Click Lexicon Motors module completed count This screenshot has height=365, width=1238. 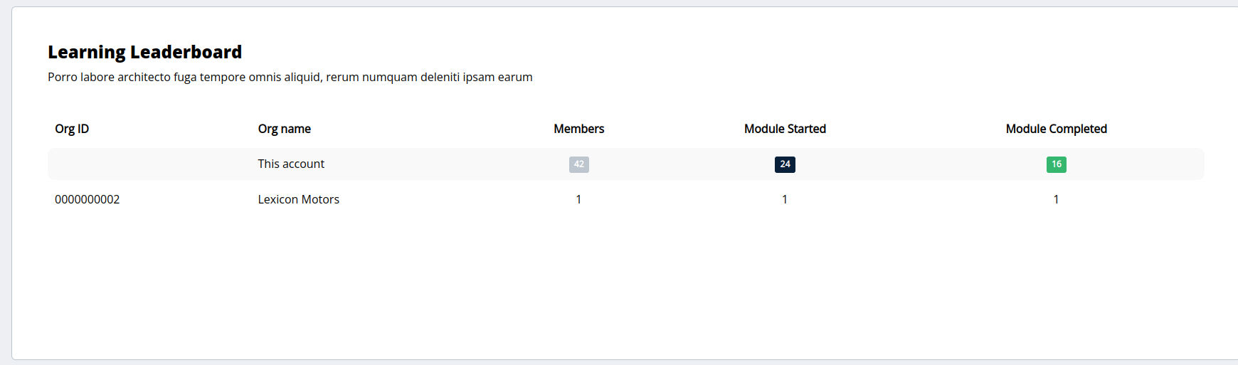point(1056,199)
